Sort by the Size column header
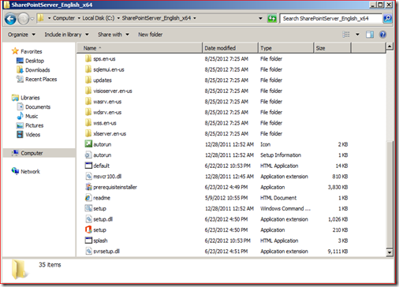 point(333,48)
